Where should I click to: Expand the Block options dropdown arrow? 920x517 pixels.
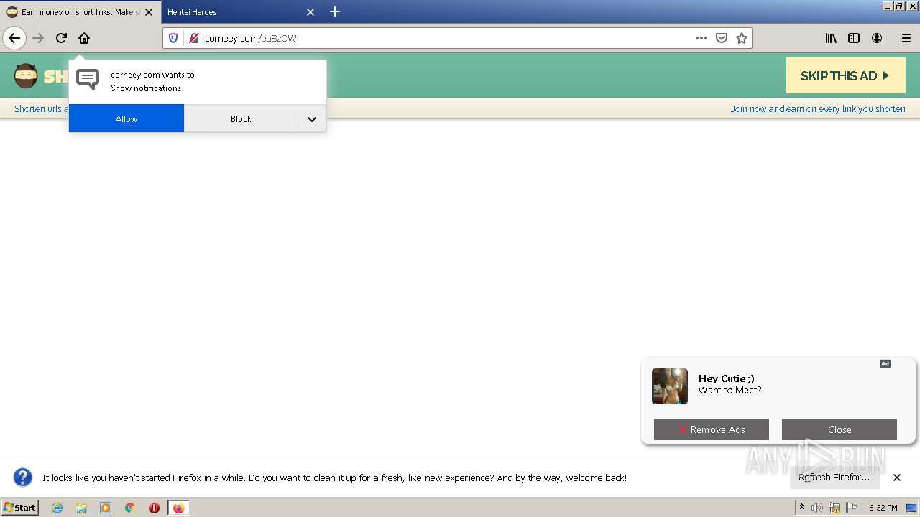click(312, 118)
